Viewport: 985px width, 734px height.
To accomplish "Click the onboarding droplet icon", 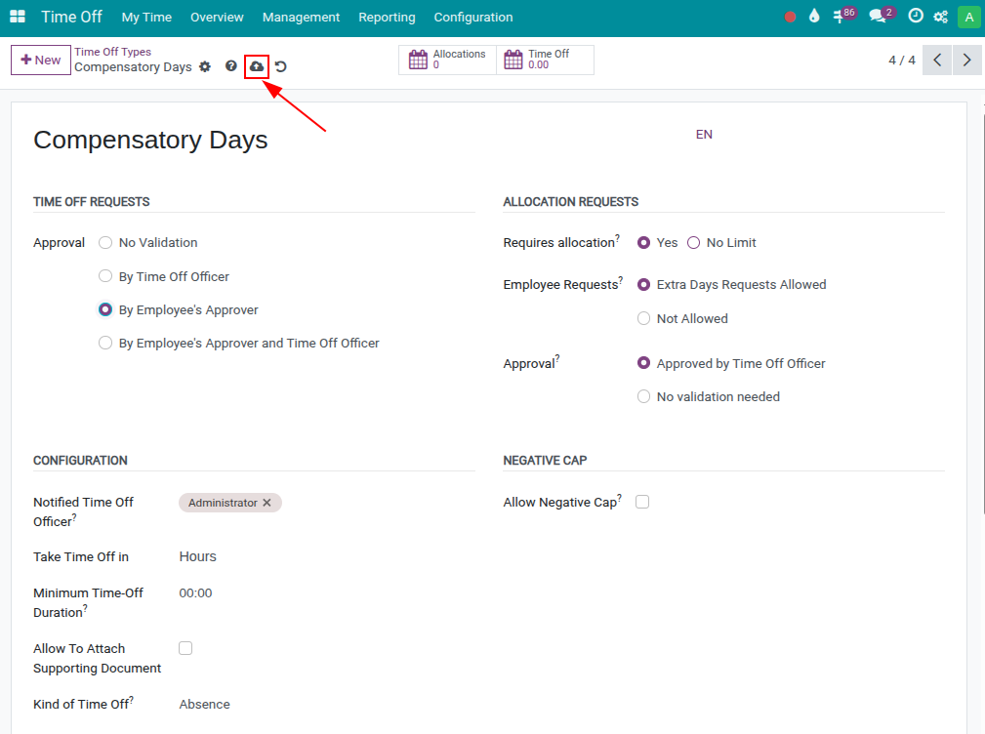I will 813,16.
